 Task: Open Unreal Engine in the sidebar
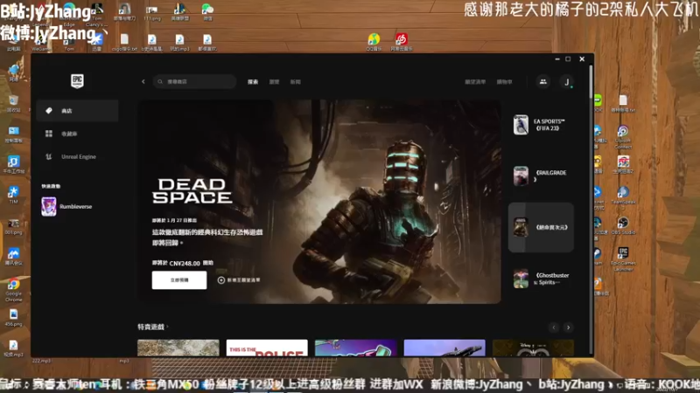(x=77, y=157)
